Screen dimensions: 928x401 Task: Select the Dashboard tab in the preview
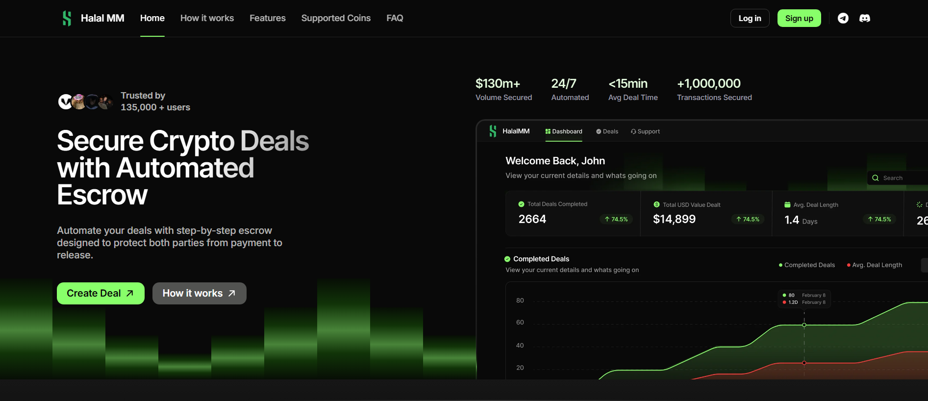click(564, 131)
